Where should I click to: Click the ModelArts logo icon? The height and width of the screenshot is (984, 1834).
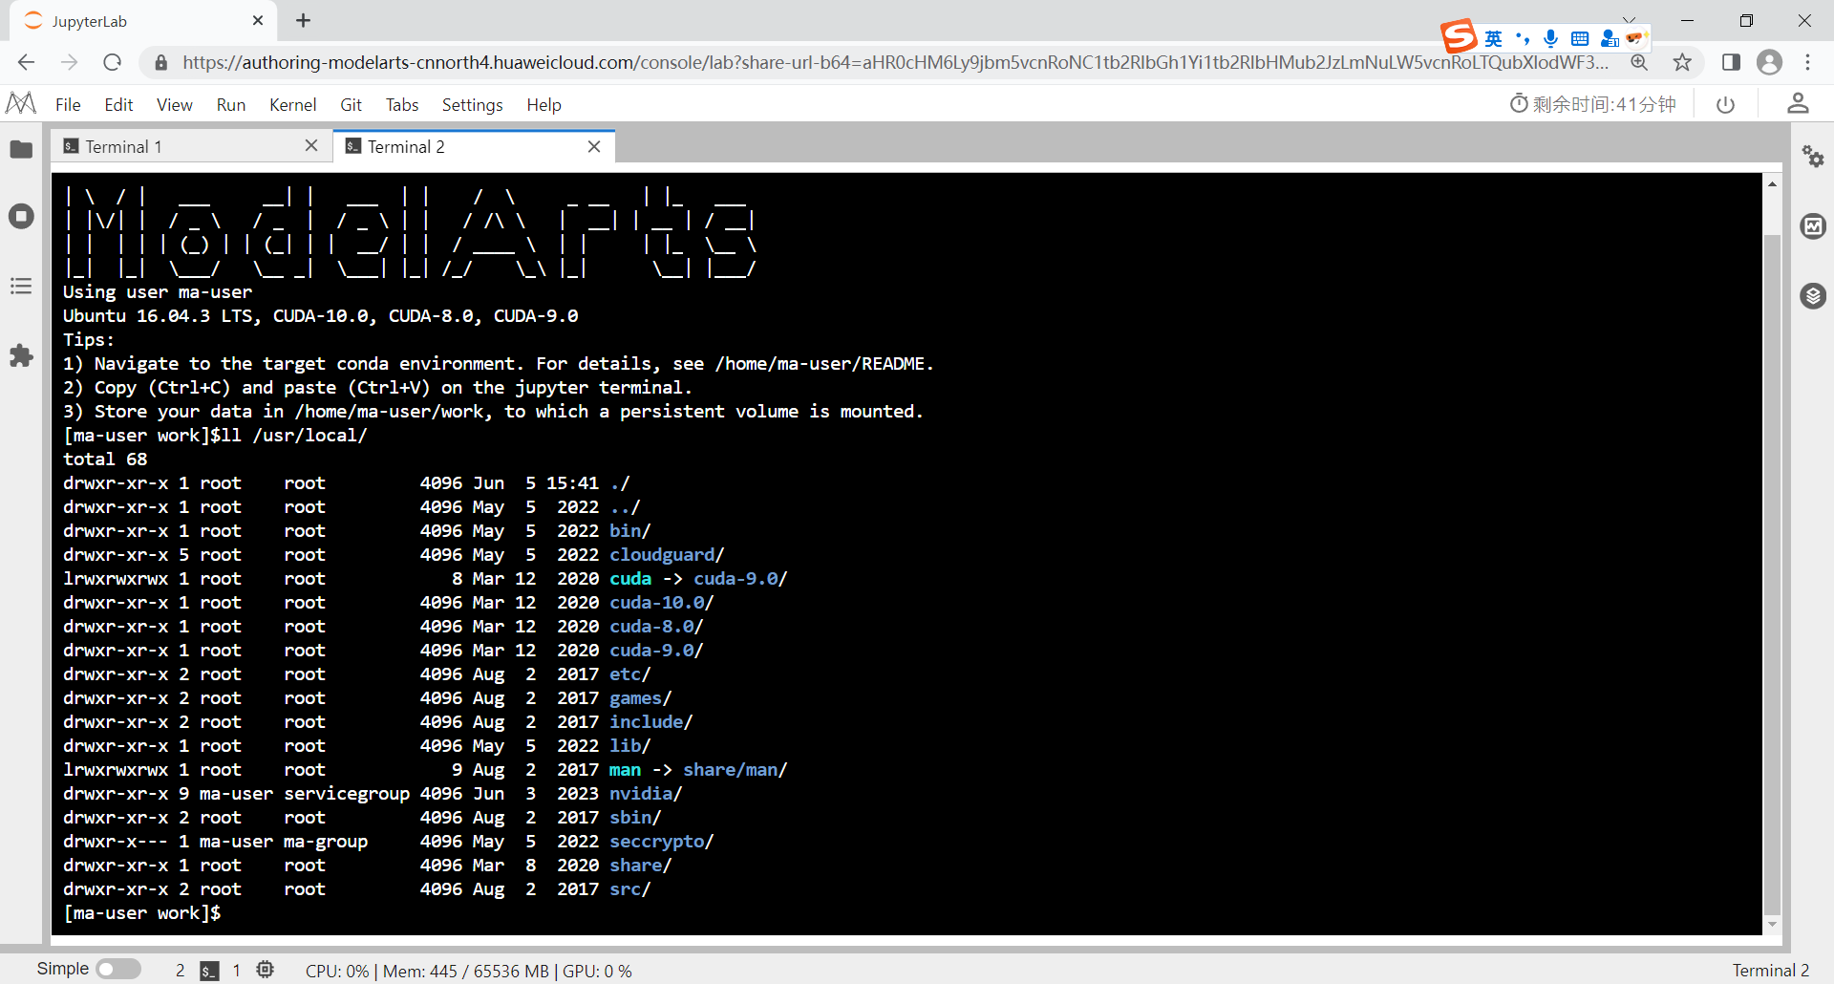coord(21,103)
